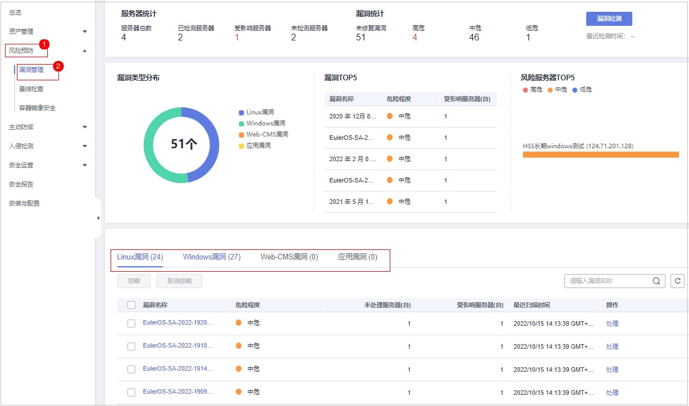Viewport: 689px width, 406px height.
Task: Collapse the 风险预防 sidebar section
Action: point(85,51)
